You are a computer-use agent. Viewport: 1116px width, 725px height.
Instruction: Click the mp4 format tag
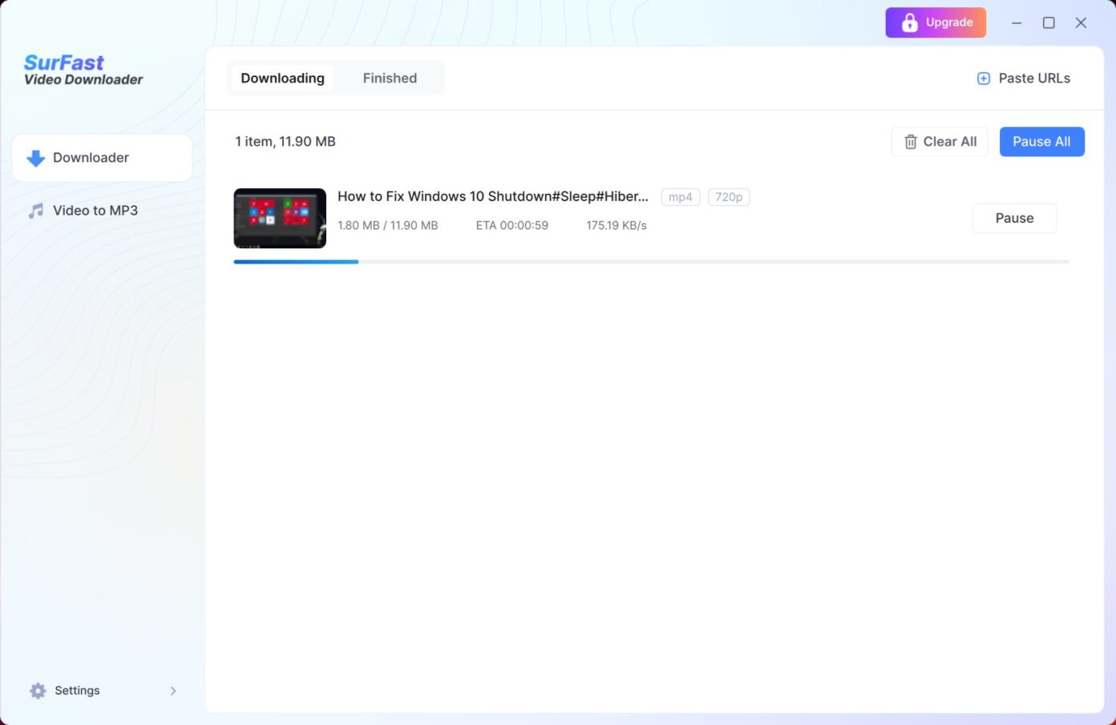680,196
